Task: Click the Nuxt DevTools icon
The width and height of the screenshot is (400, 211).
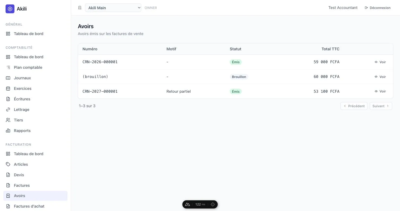Action: (x=188, y=204)
